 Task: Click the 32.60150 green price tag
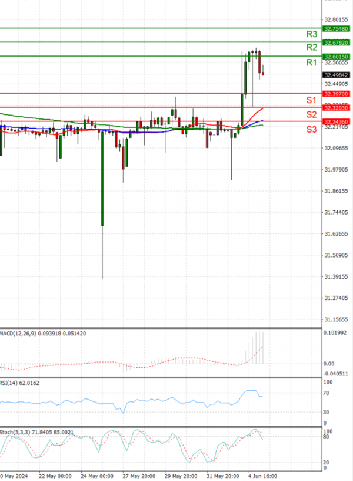click(337, 56)
